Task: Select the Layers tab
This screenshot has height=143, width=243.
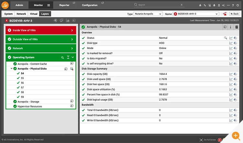Action: click(45, 14)
